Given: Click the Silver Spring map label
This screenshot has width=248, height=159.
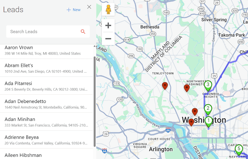Looking at the screenshot, I should [214, 20].
